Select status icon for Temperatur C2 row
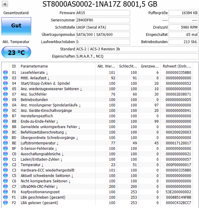Screen dimensions: 199x208 click(x=5, y=165)
